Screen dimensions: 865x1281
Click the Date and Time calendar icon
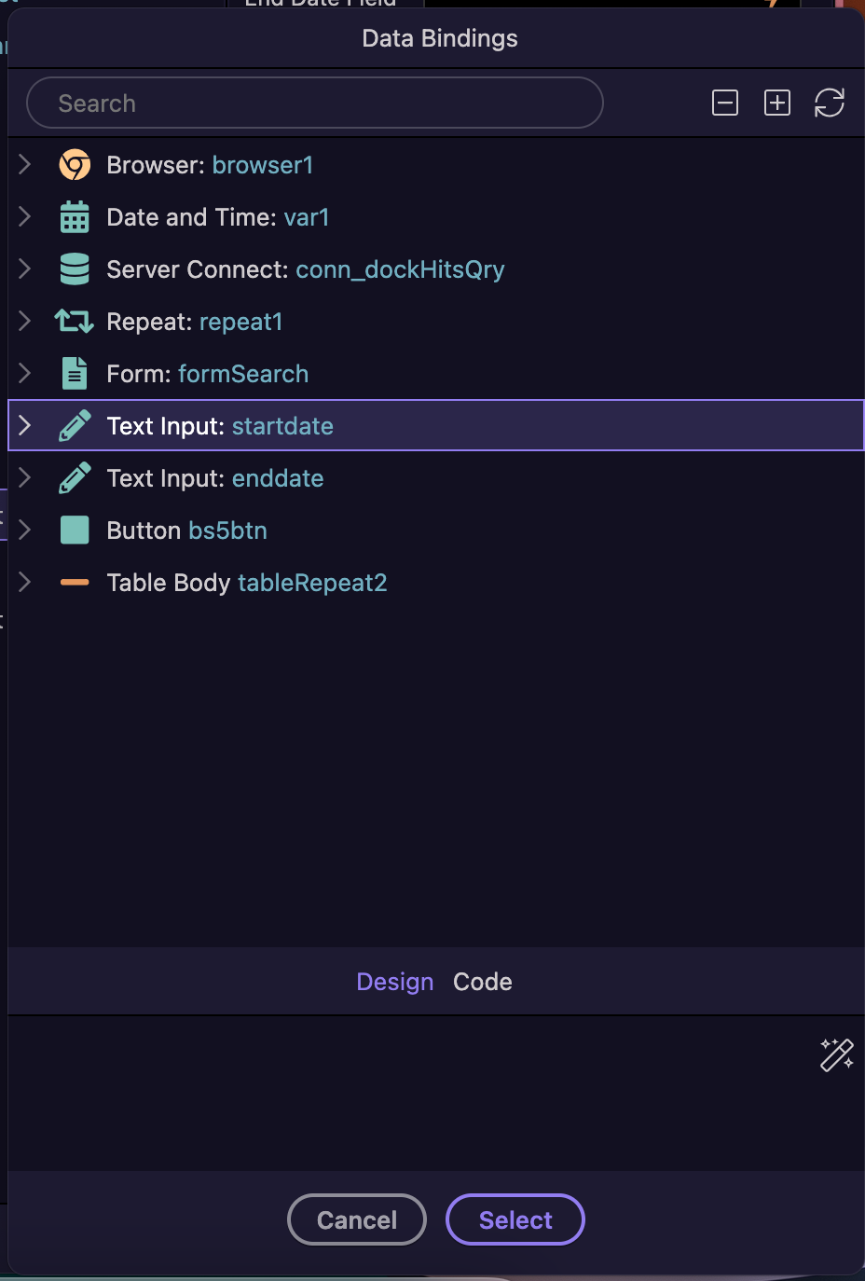pos(75,217)
